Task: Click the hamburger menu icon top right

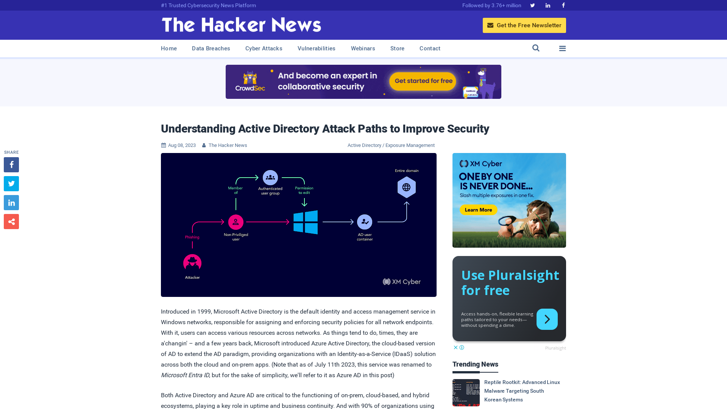Action: 562,48
